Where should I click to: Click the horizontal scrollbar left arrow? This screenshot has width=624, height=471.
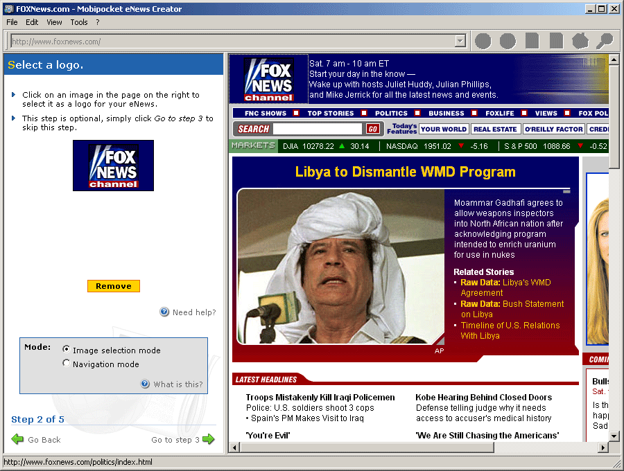click(235, 447)
